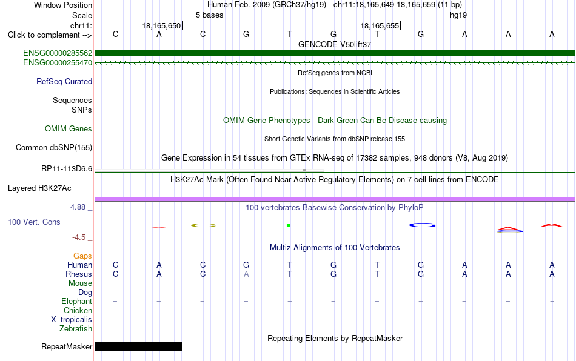576x361 pixels.
Task: Click the Dog species label
Action: (x=85, y=293)
